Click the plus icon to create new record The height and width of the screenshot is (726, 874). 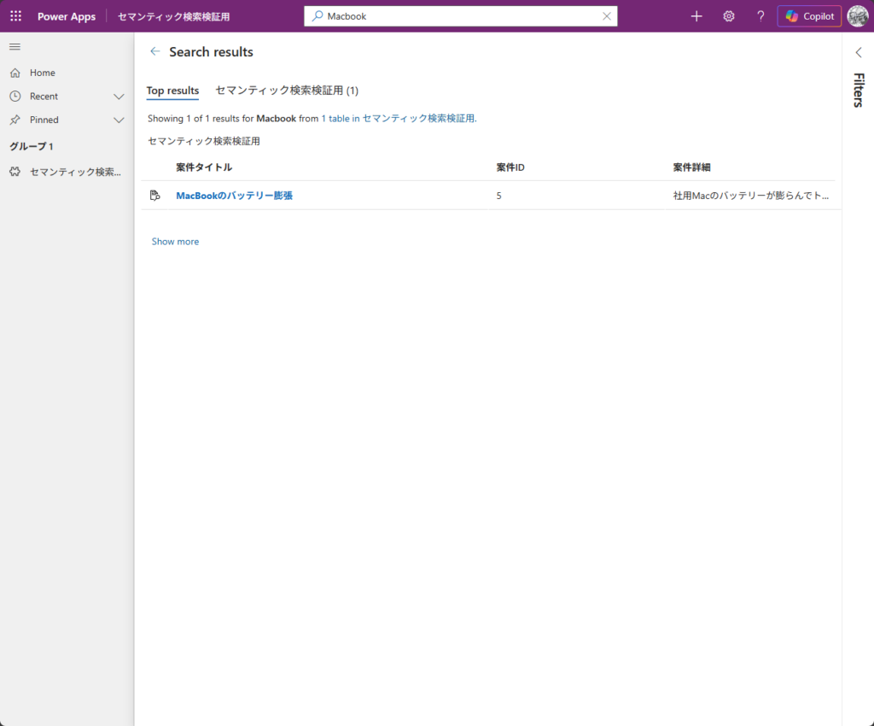pos(696,16)
